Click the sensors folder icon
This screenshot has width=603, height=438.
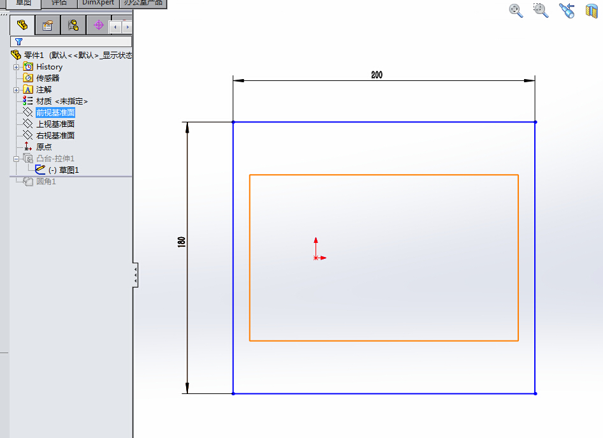coord(27,78)
